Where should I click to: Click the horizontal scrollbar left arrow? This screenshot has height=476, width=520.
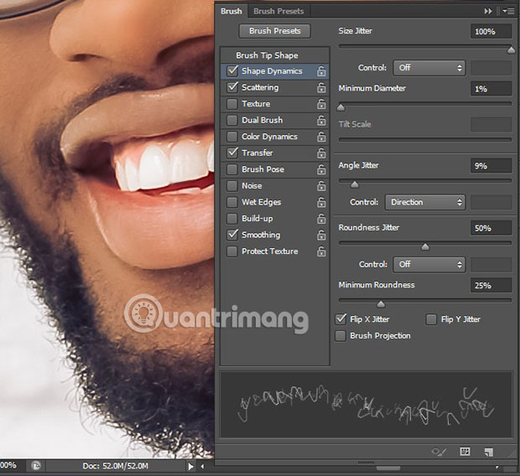point(203,467)
